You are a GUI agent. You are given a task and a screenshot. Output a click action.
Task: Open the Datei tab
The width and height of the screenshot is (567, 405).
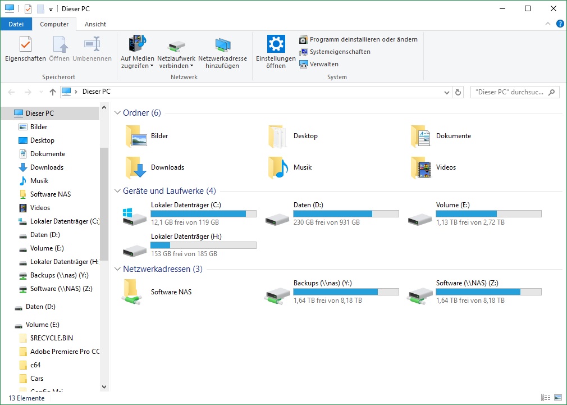[x=16, y=24]
